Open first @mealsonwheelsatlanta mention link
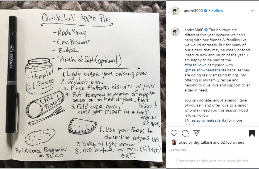The height and width of the screenshot is (169, 259). (205, 70)
